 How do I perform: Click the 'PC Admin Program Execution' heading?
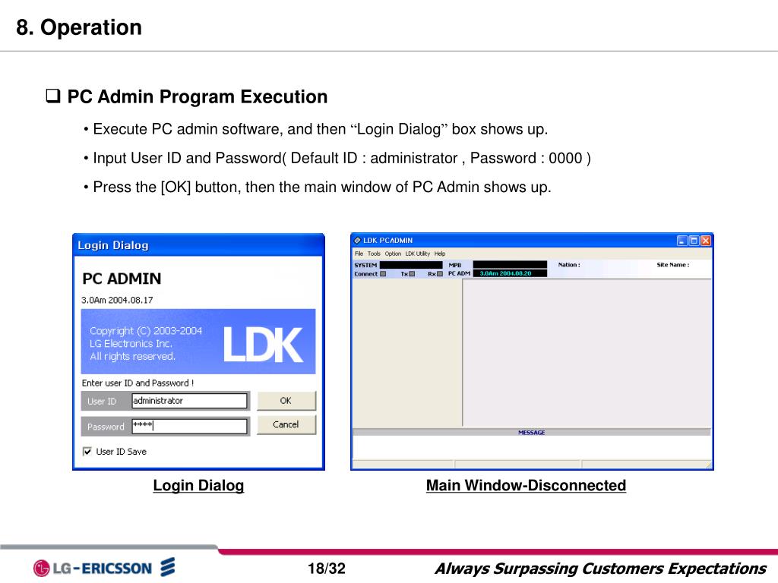point(198,96)
